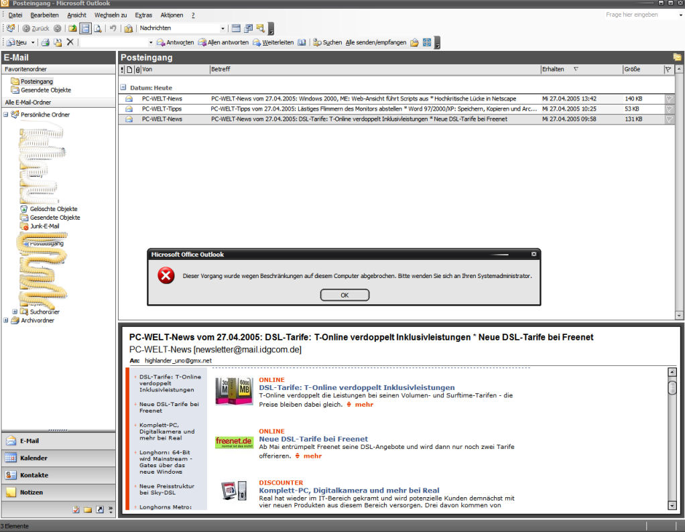Click the blue globe-like icon in toolbar

point(427,42)
